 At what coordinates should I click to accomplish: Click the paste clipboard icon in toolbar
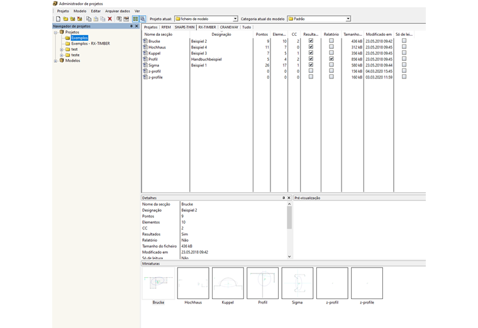click(x=96, y=19)
